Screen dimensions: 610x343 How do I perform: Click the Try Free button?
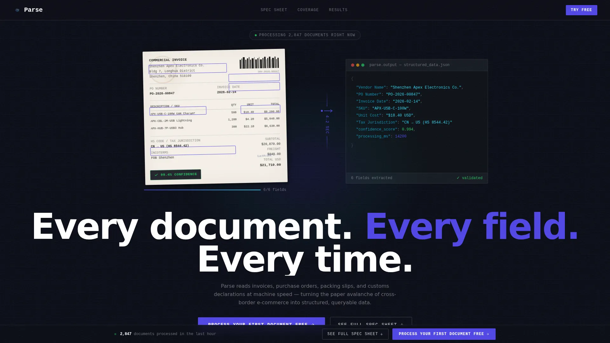click(581, 10)
